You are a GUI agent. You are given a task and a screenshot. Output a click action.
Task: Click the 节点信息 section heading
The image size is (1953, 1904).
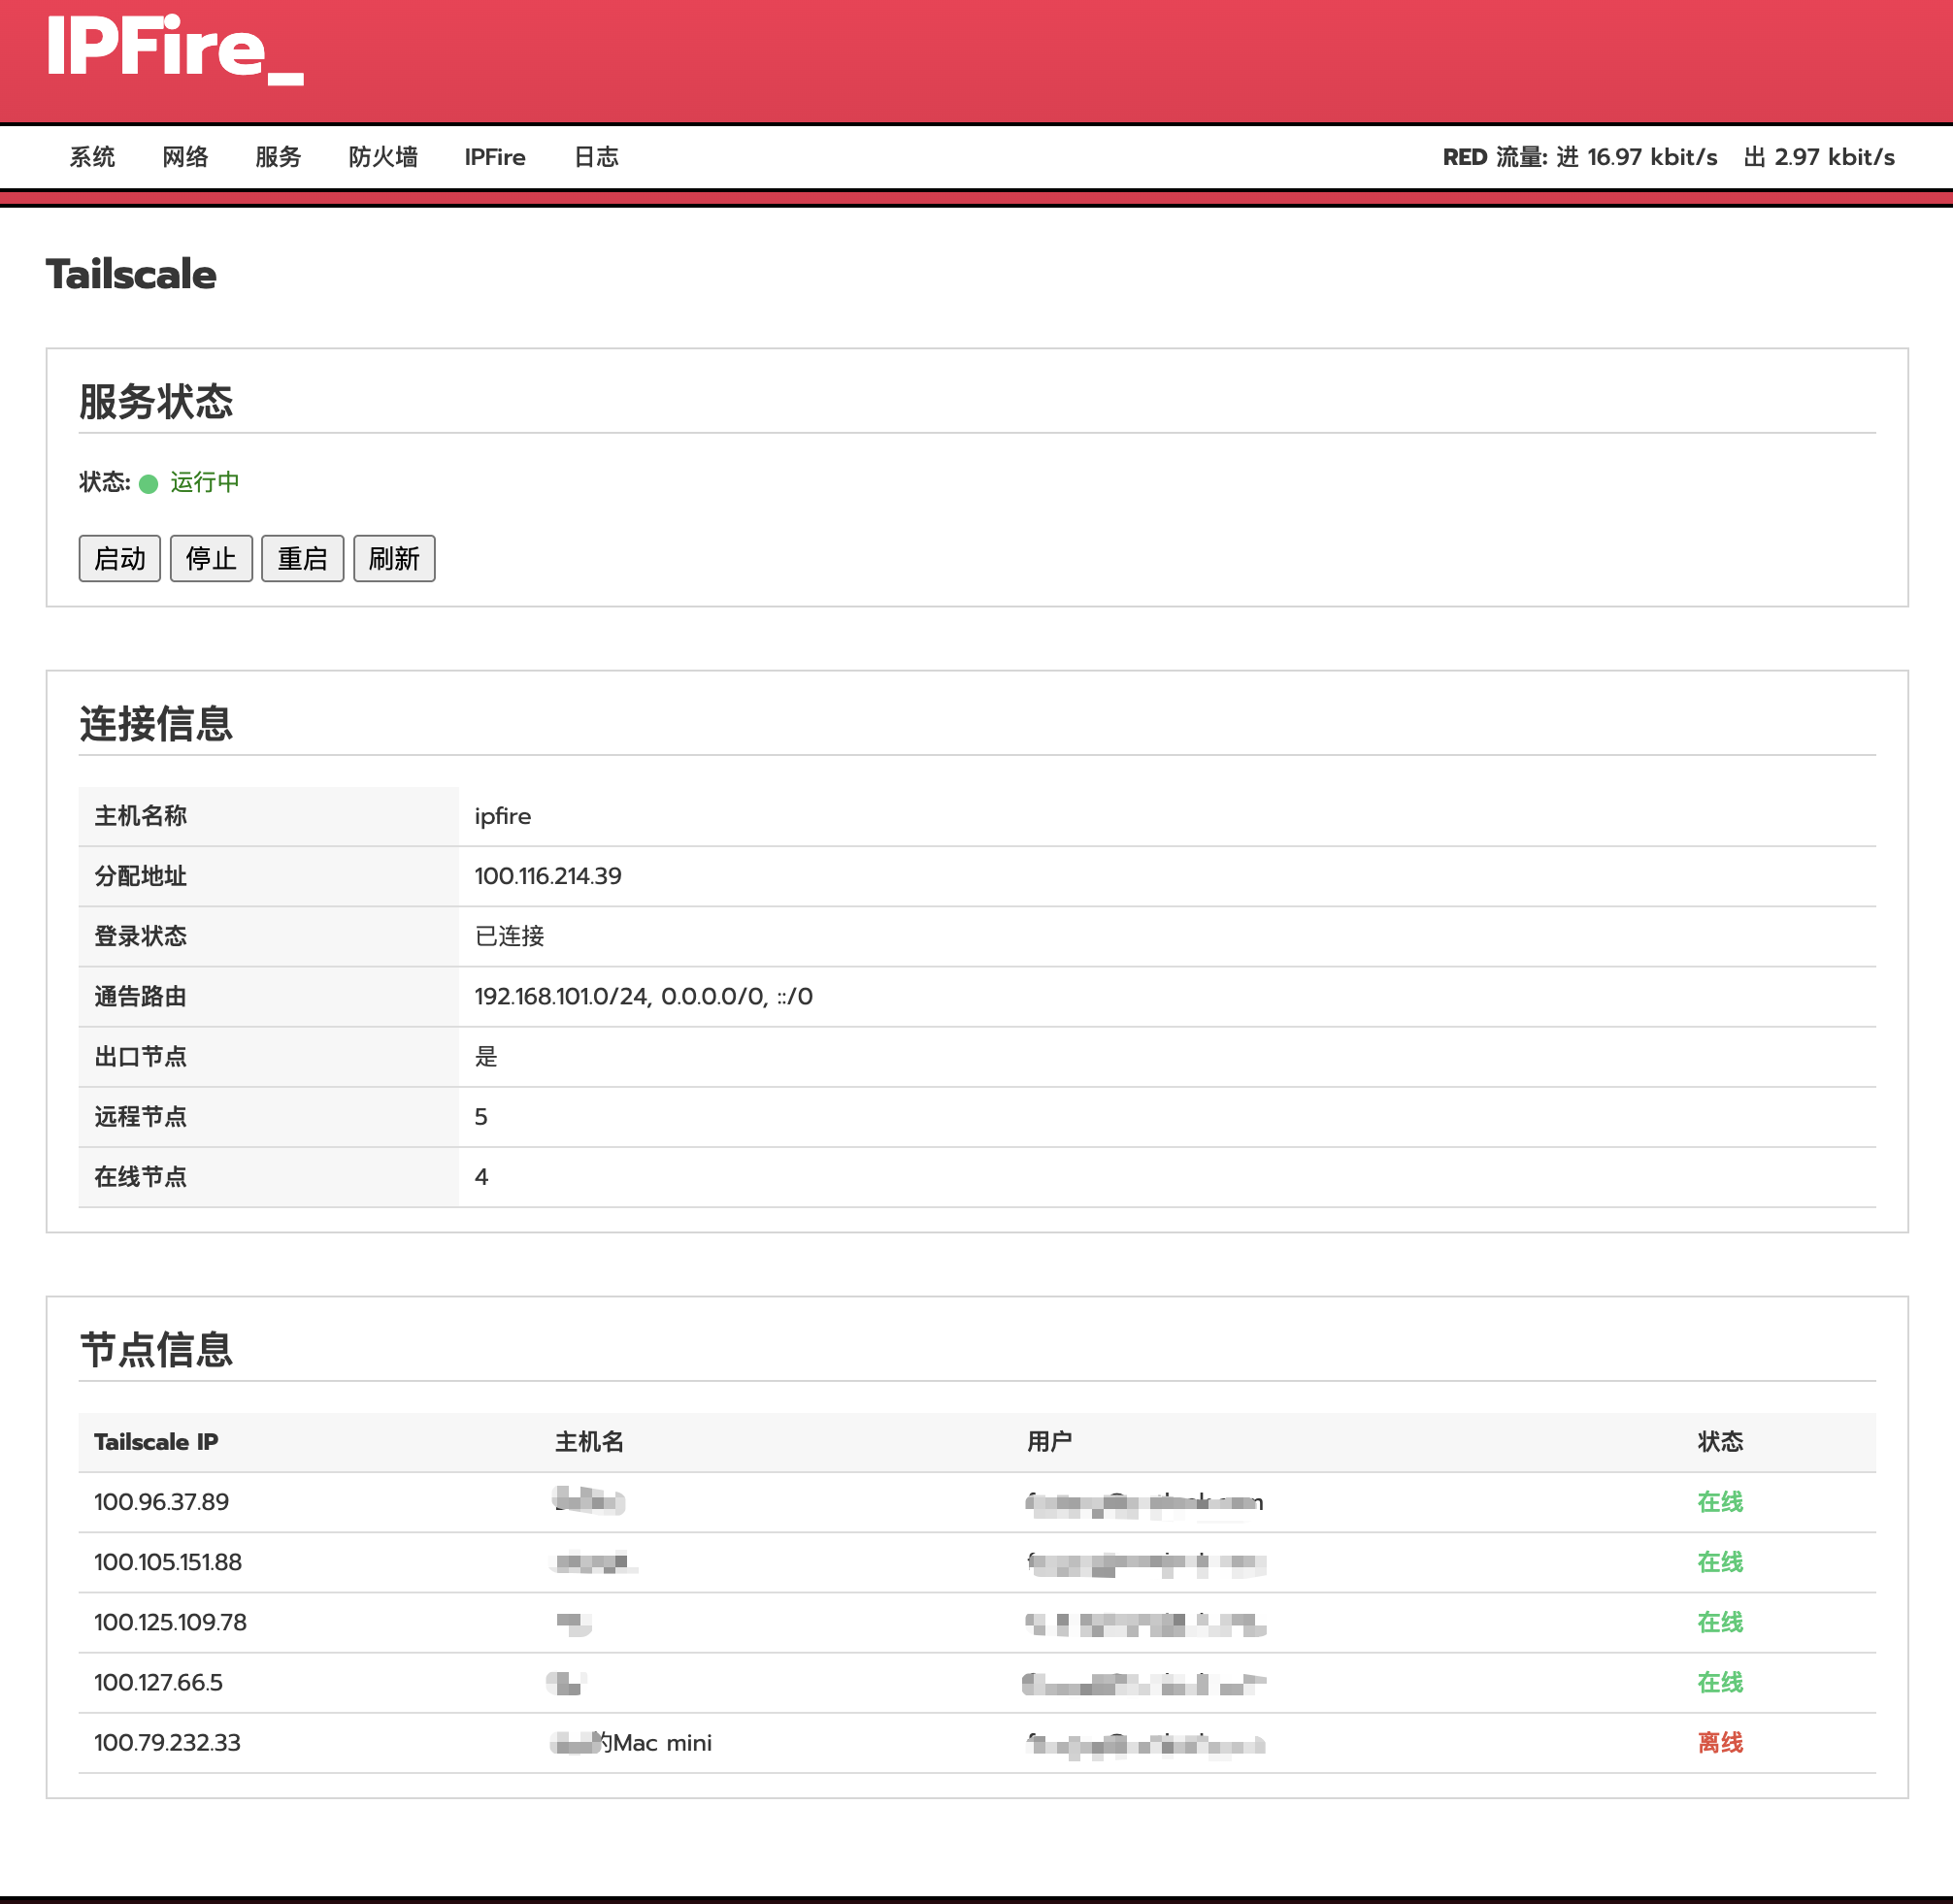click(156, 1350)
